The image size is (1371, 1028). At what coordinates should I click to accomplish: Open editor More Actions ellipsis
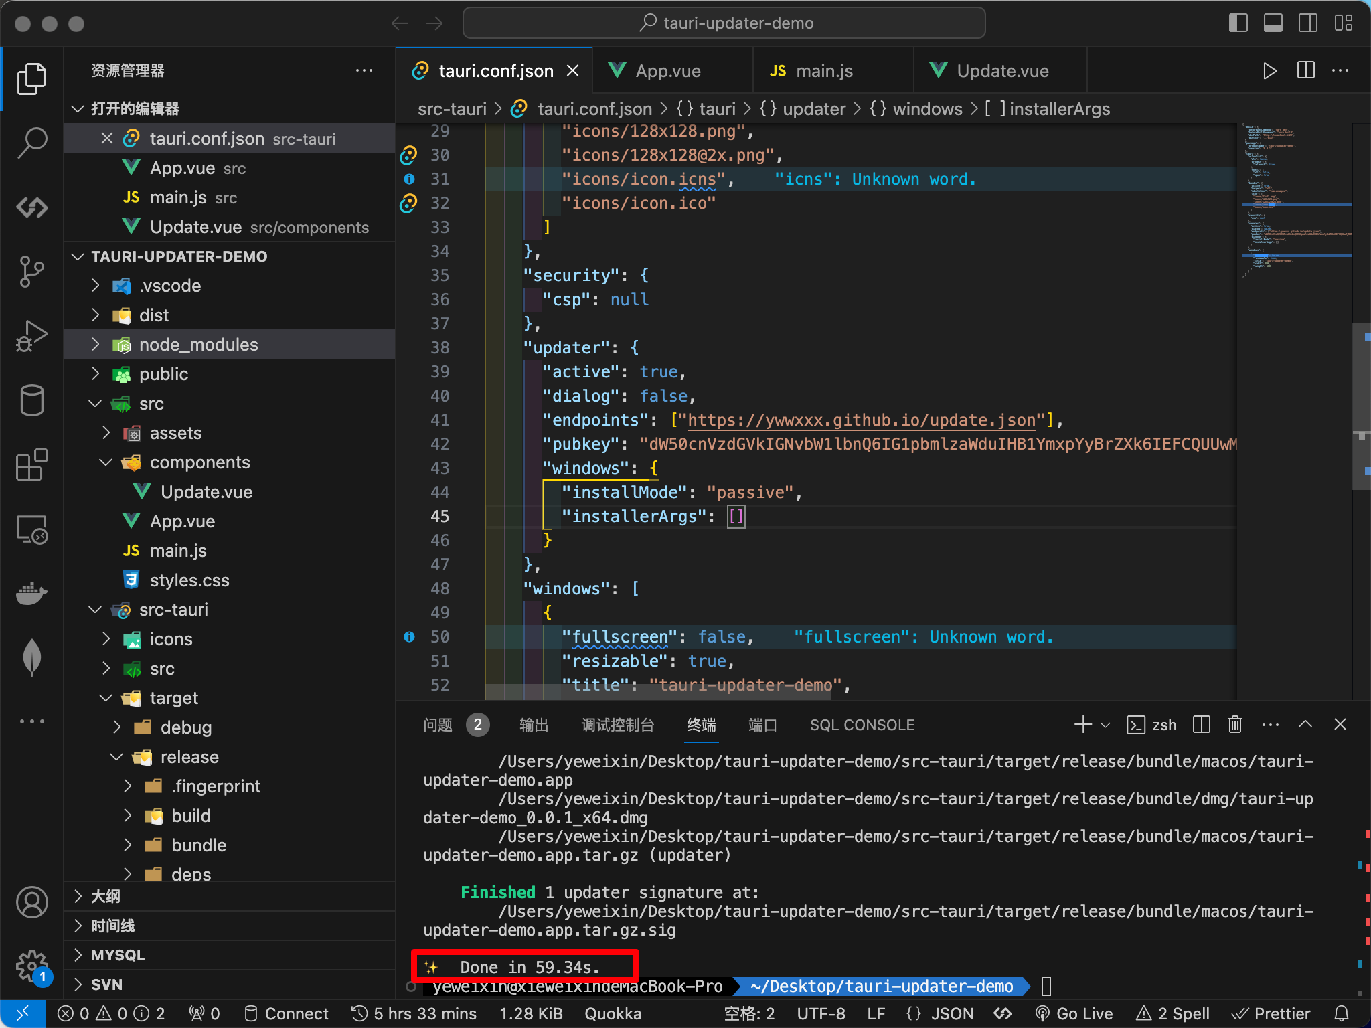click(1340, 70)
